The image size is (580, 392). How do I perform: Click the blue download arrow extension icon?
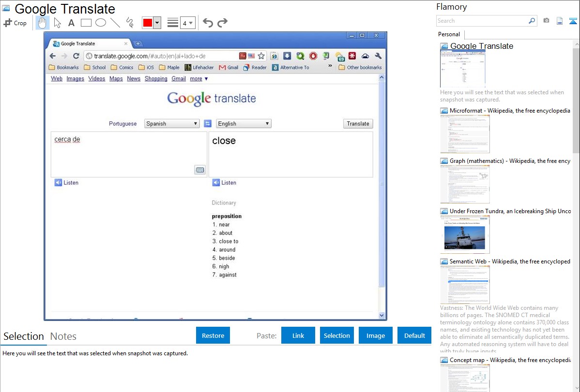(x=287, y=56)
